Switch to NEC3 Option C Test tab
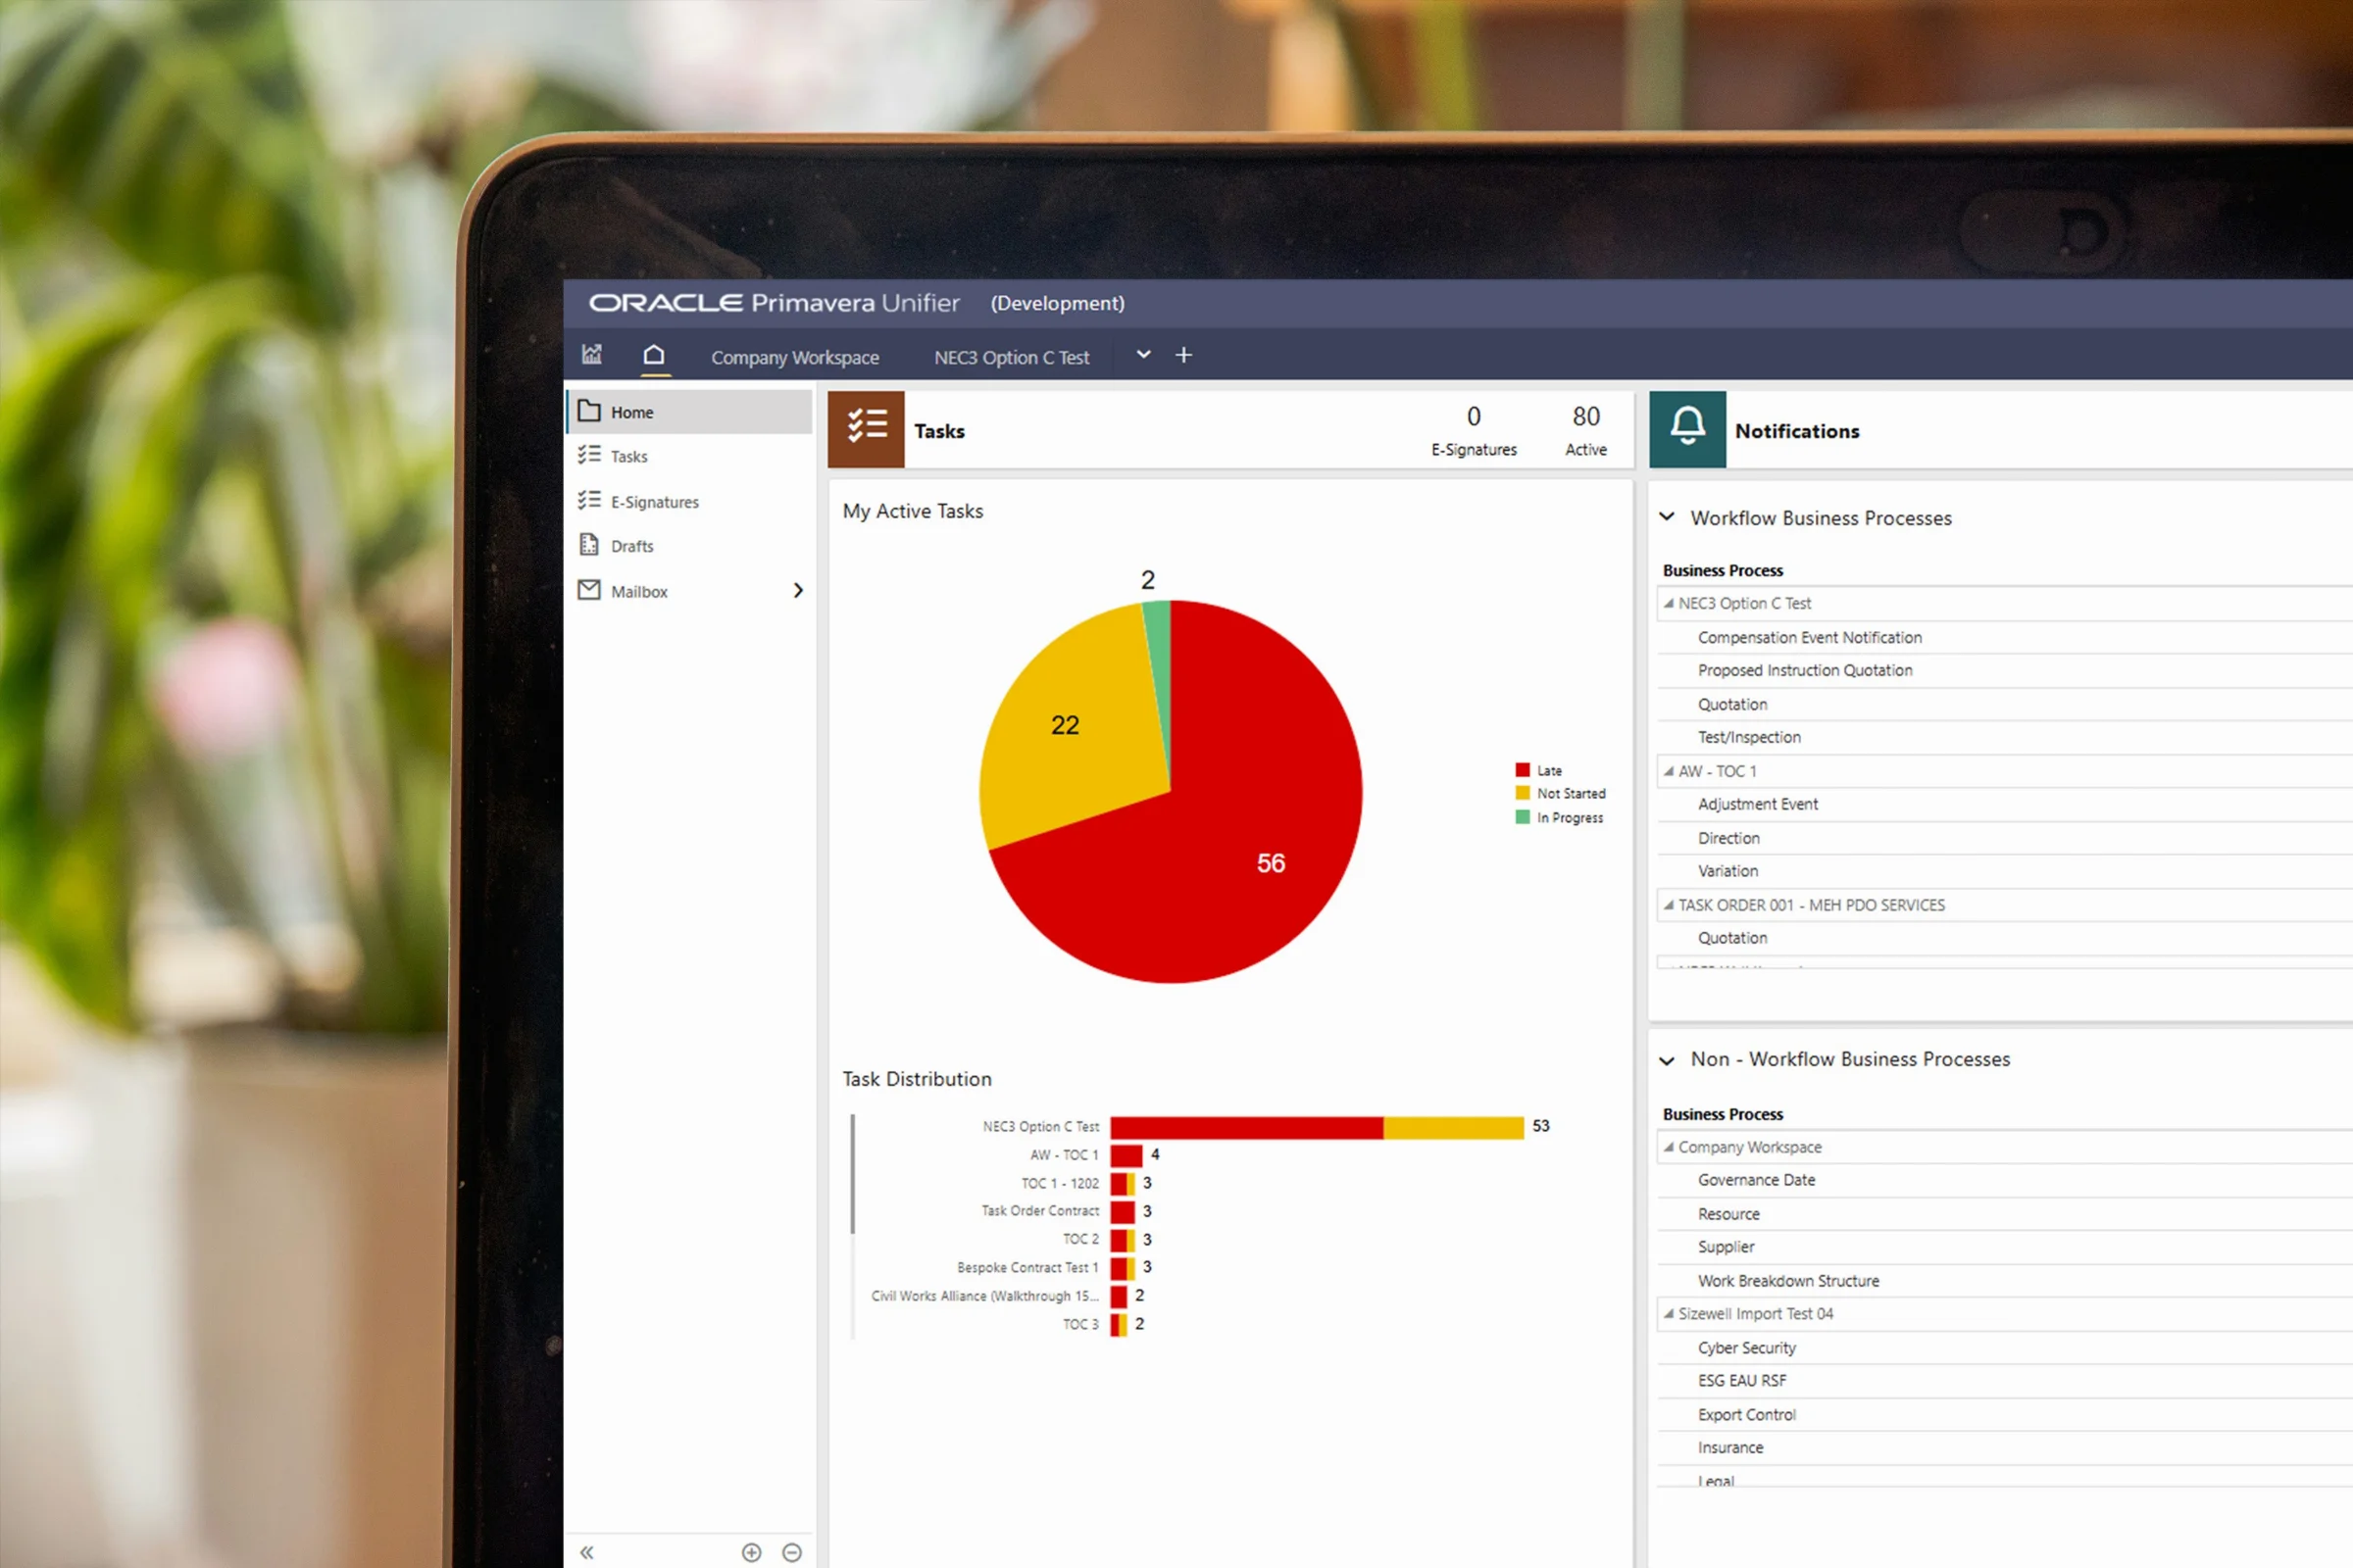This screenshot has width=2353, height=1568. pyautogui.click(x=1012, y=357)
